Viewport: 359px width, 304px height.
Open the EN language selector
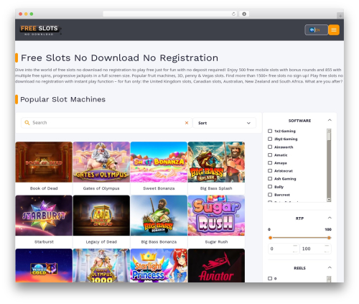coord(316,30)
